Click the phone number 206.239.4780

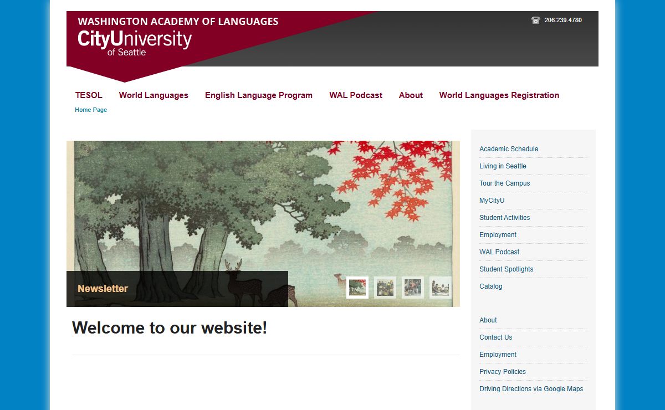(x=563, y=20)
